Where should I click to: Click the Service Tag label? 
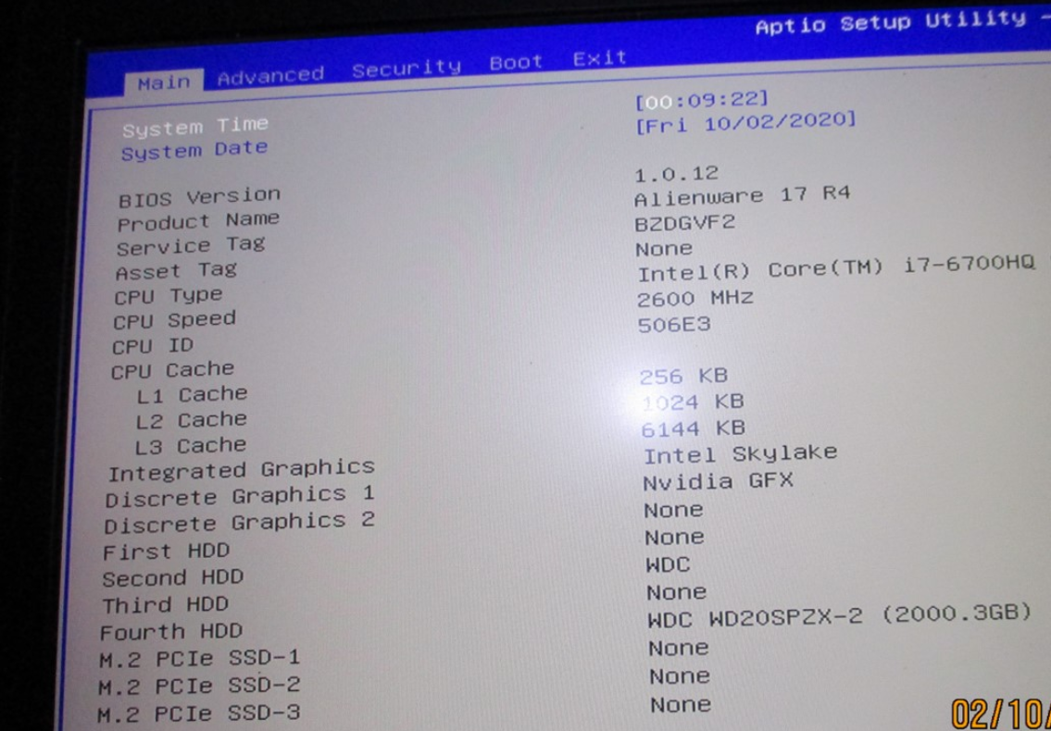(191, 246)
